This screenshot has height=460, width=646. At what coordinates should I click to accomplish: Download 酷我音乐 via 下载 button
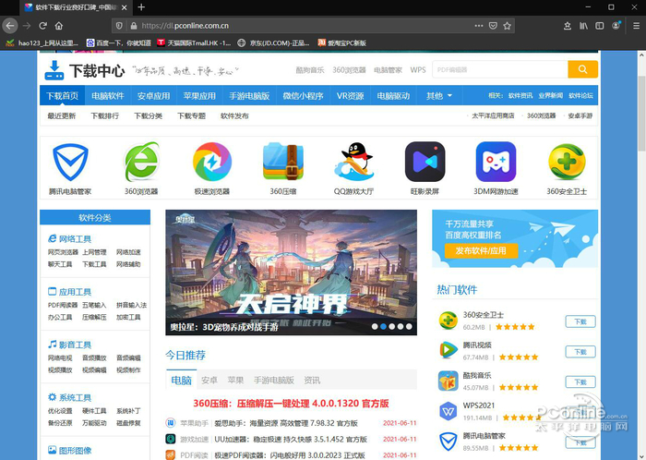tap(580, 381)
